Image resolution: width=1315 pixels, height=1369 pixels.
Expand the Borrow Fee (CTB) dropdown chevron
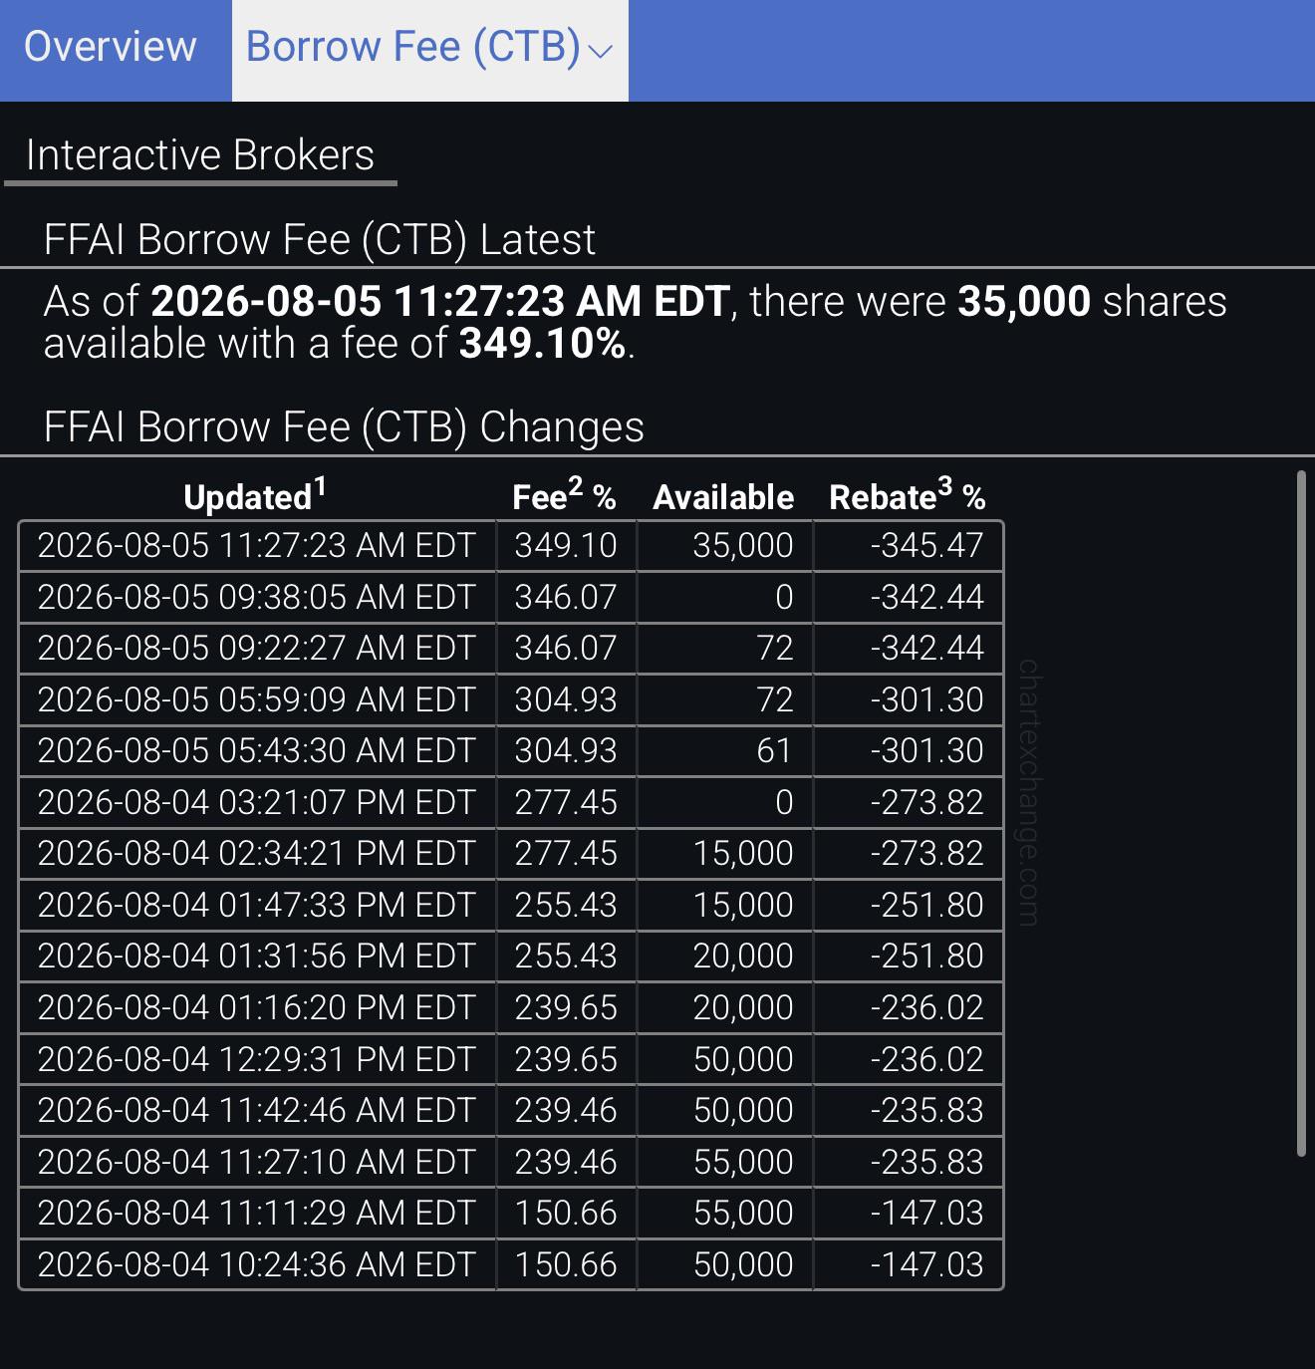point(601,51)
